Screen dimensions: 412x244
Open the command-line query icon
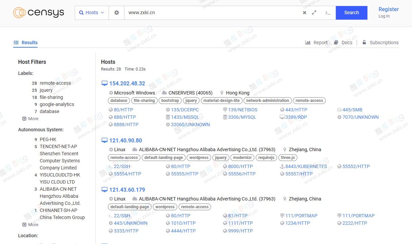(328, 13)
